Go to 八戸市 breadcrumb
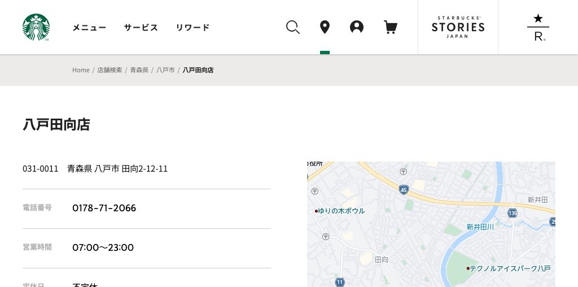 point(165,70)
